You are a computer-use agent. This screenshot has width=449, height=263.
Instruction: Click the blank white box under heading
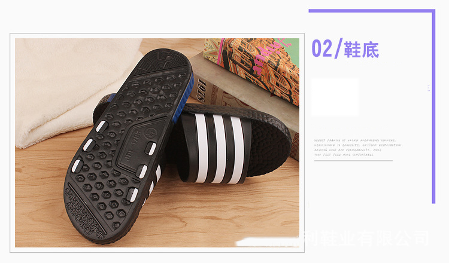pyautogui.click(x=335, y=97)
